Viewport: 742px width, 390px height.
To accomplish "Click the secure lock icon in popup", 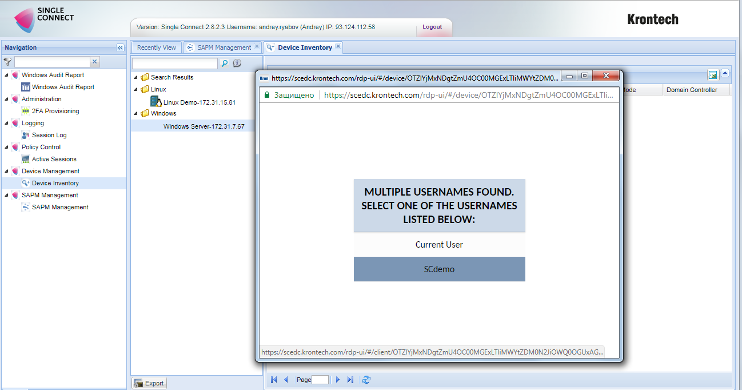I will click(266, 95).
